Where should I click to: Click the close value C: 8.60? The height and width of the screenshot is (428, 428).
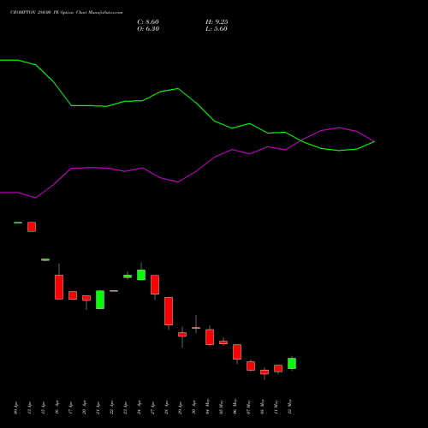(x=148, y=22)
